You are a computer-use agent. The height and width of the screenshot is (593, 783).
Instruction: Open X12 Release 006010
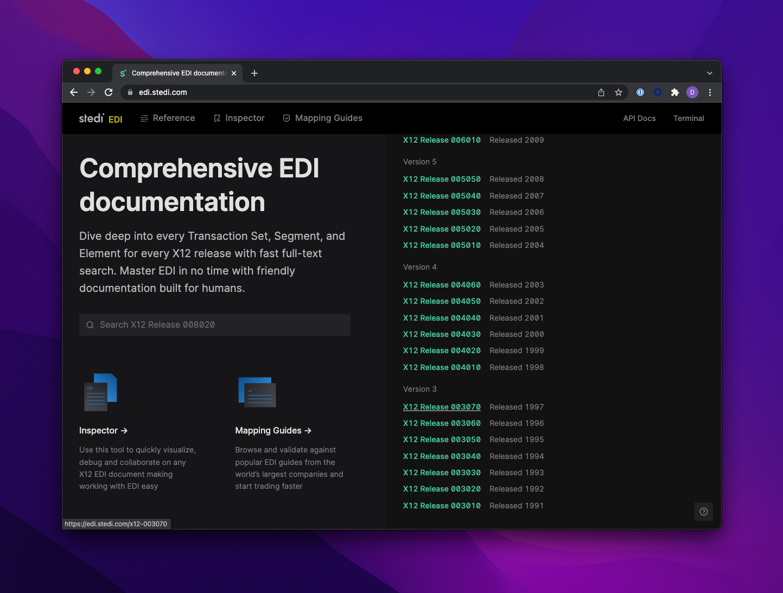pos(442,140)
